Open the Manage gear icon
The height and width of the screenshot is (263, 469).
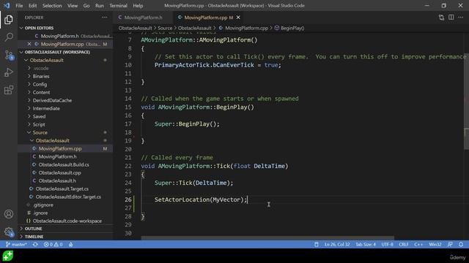9,232
